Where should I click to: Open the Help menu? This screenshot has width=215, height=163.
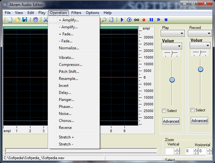pyautogui.click(x=107, y=13)
